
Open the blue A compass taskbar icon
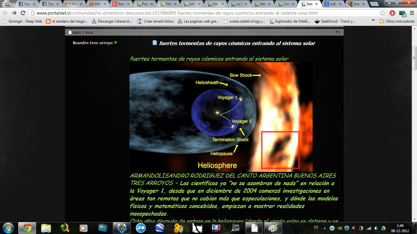tap(122, 228)
